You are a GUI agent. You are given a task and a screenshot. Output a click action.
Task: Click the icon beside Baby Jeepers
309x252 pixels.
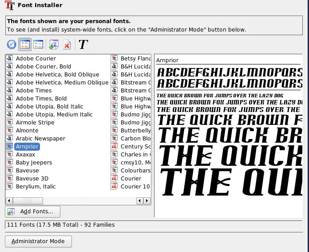[10, 163]
